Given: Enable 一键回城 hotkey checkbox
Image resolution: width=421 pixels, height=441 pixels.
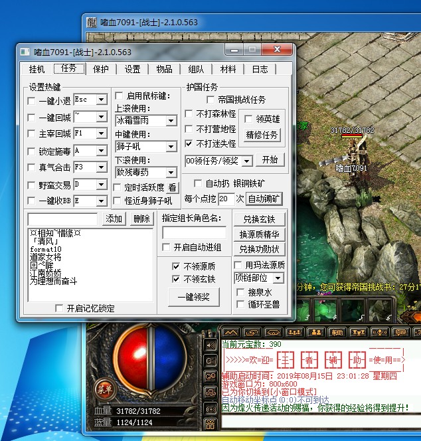Looking at the screenshot, I should coord(31,118).
